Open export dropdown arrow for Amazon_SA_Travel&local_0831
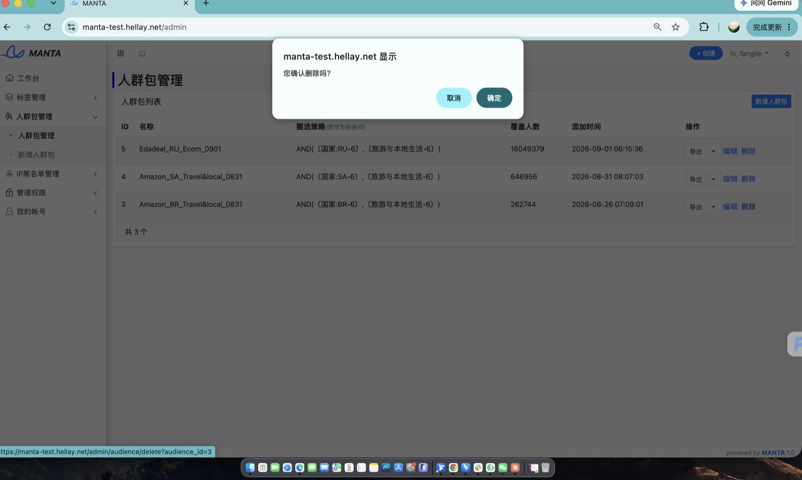The width and height of the screenshot is (802, 480). (x=713, y=179)
